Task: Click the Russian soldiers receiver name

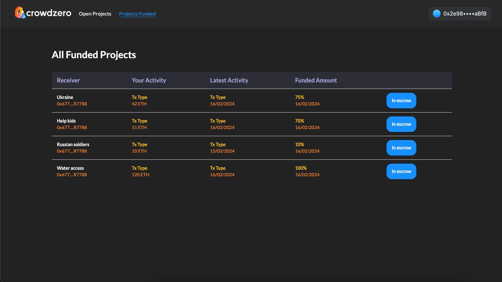Action: 73,144
